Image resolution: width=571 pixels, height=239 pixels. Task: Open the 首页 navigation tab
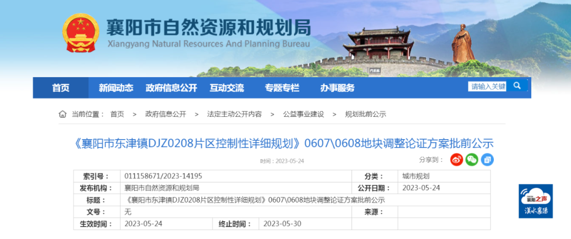pyautogui.click(x=61, y=88)
